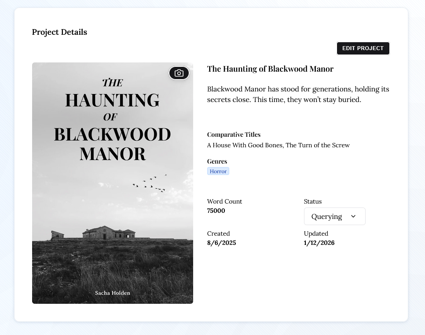Click the project description paragraph
Screen dimensions: 425x335
[298, 95]
